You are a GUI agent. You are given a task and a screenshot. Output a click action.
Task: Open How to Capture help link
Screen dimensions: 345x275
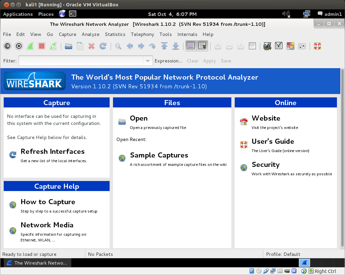coord(48,202)
